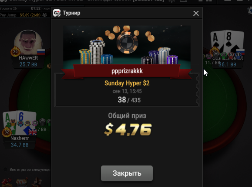Click the Russian flag beside HAwwER
This screenshot has width=252, height=187.
coord(41,52)
